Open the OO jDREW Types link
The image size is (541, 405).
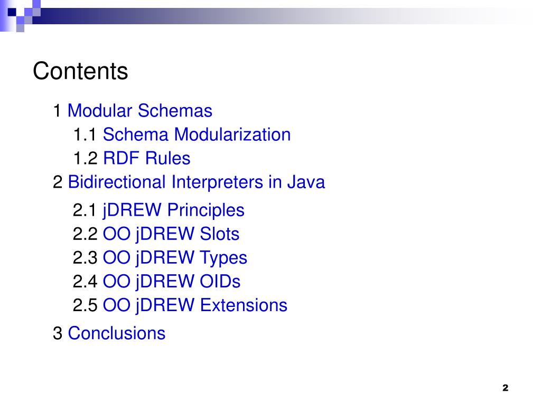coord(175,258)
